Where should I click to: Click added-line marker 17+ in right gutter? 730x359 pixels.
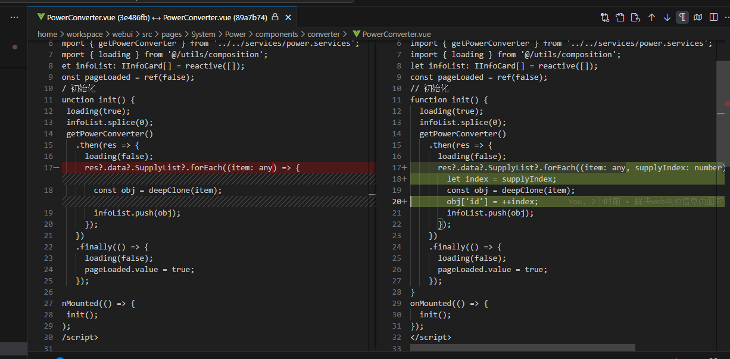click(399, 168)
